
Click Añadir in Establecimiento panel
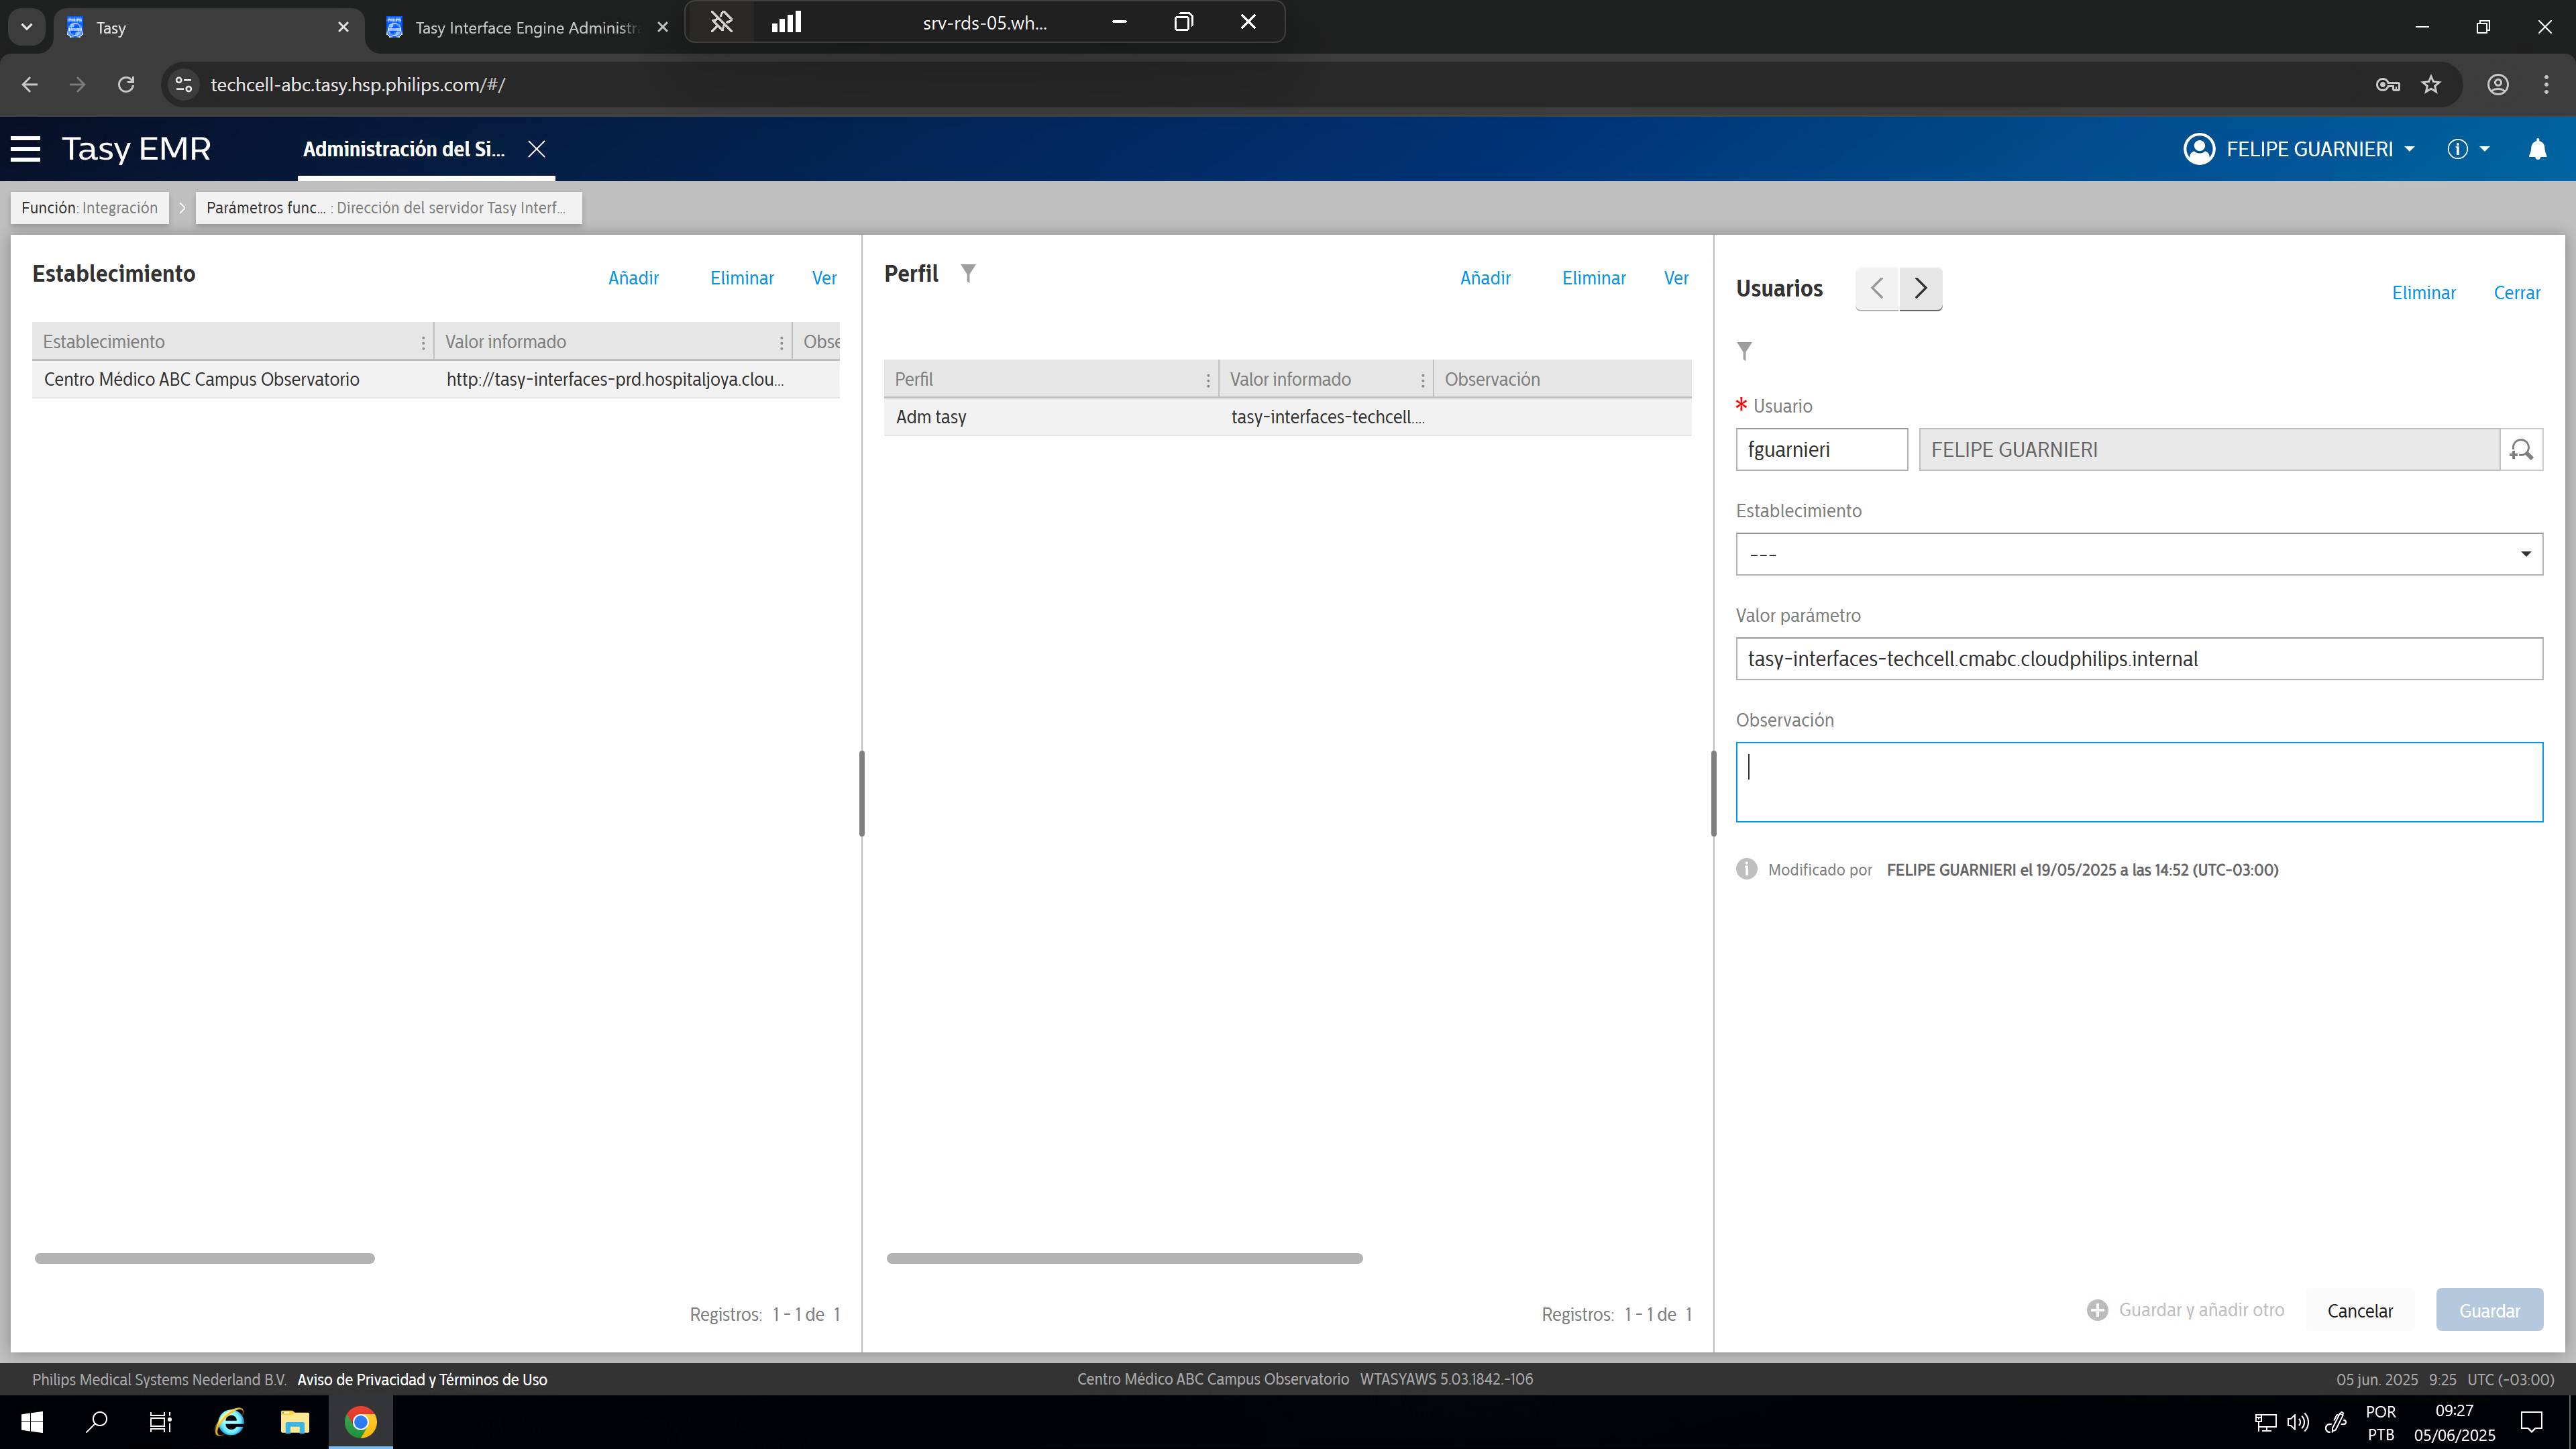coord(633,278)
